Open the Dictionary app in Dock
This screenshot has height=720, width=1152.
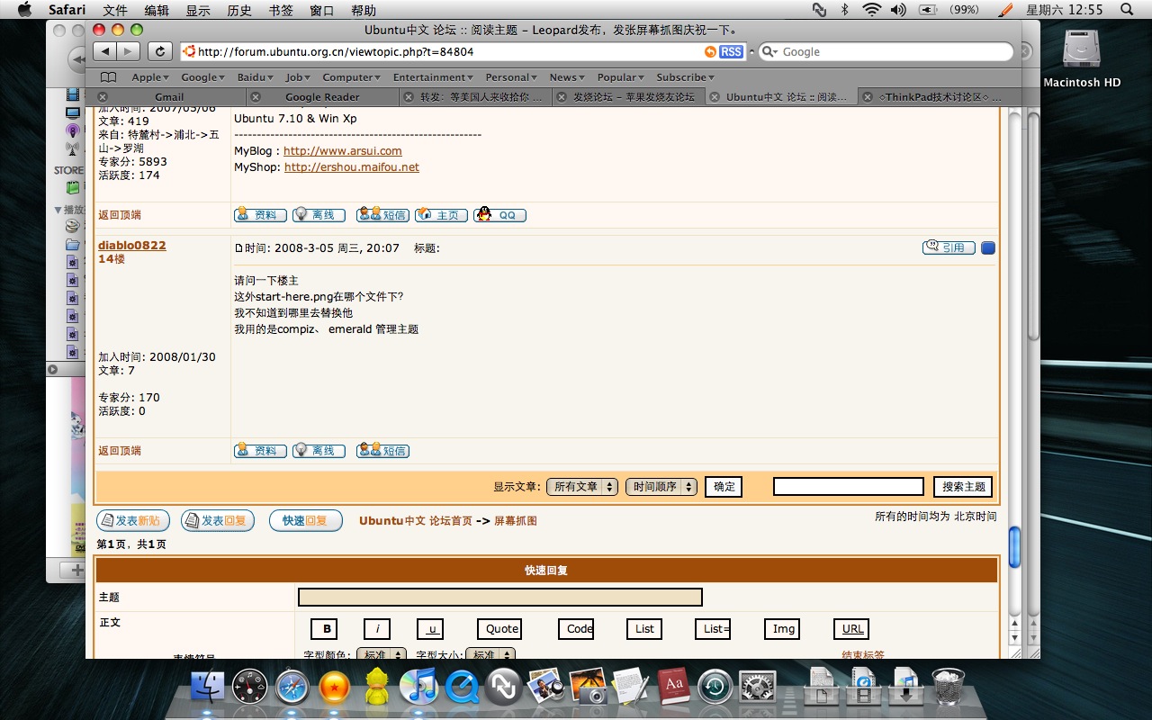673,688
